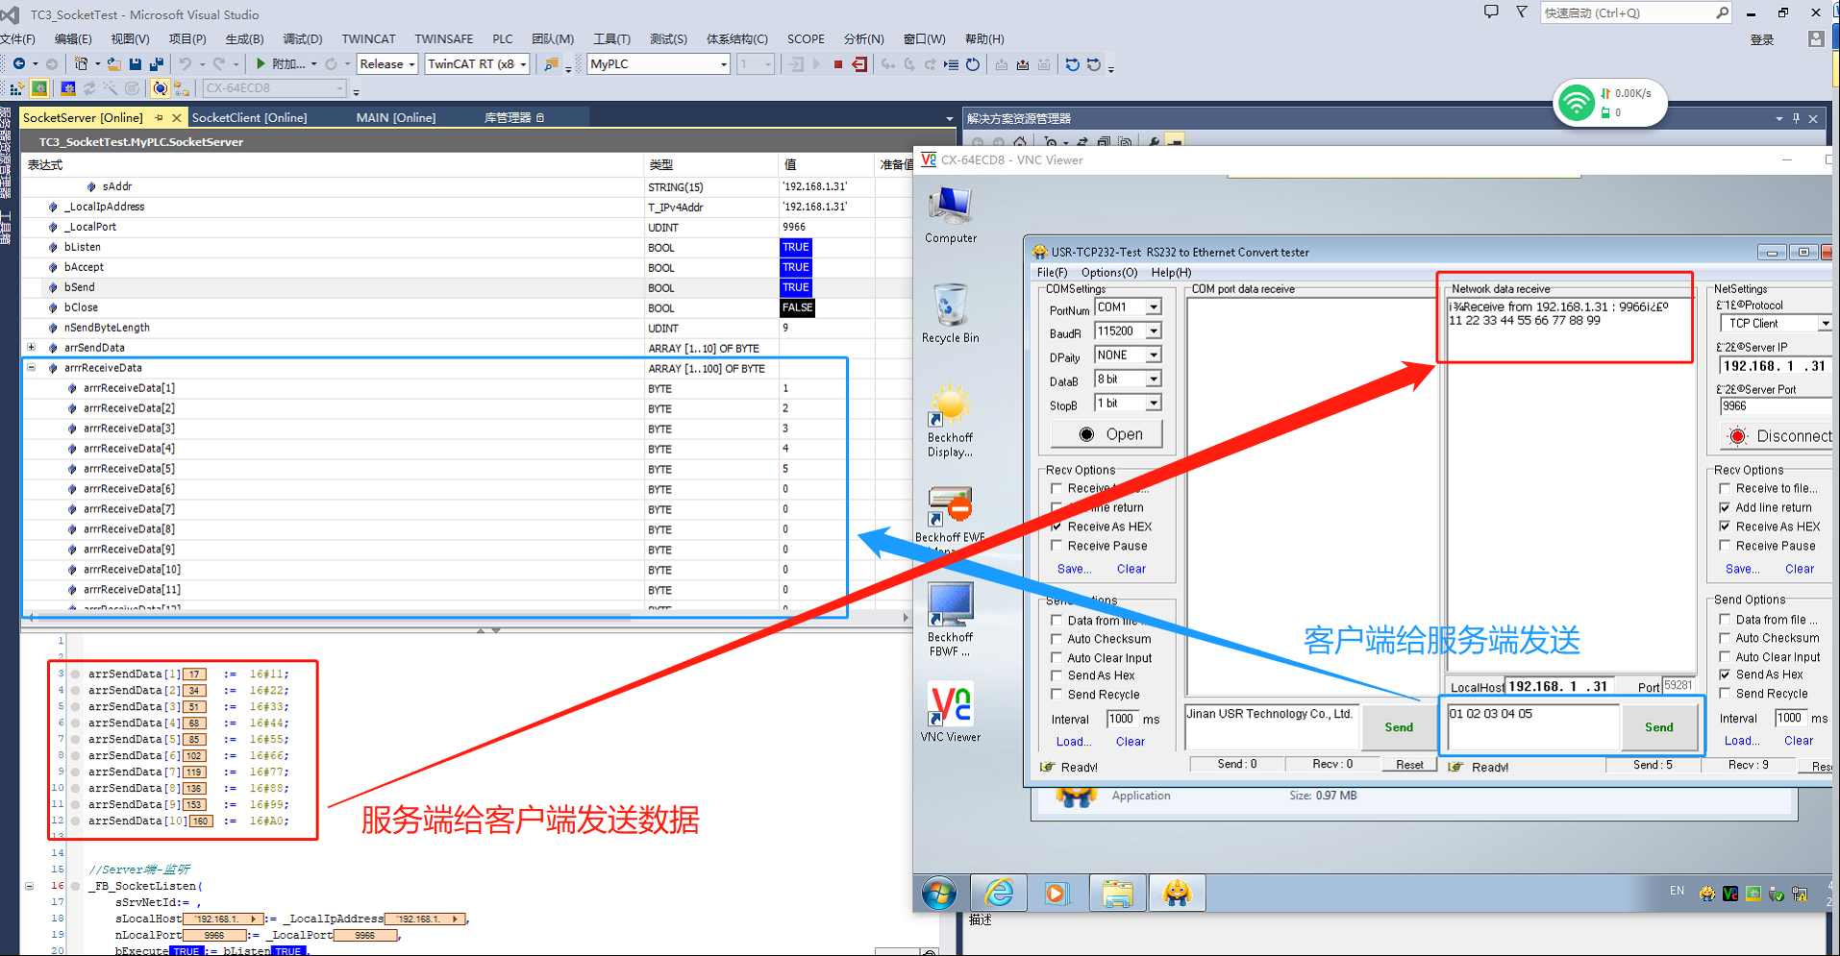Click the Undo icon in Visual Studio toolbar
Image resolution: width=1840 pixels, height=956 pixels.
coord(185,64)
